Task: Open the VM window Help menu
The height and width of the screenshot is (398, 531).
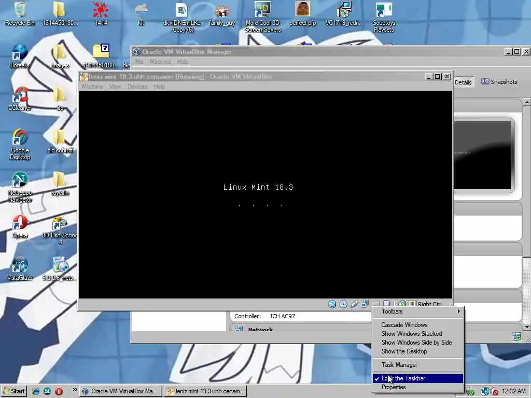Action: 159,87
